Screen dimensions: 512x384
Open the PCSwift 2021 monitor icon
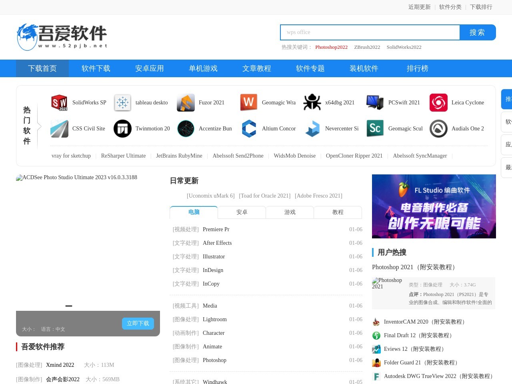click(376, 103)
